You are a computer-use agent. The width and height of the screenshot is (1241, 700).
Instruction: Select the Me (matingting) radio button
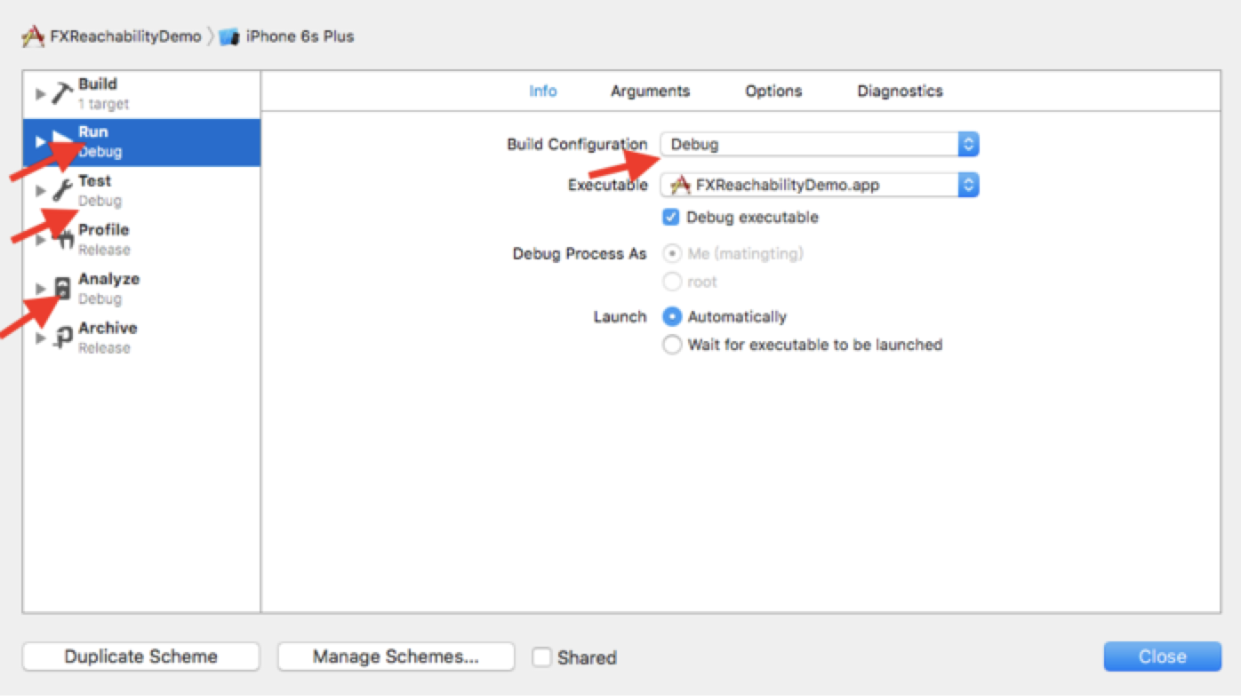click(672, 254)
